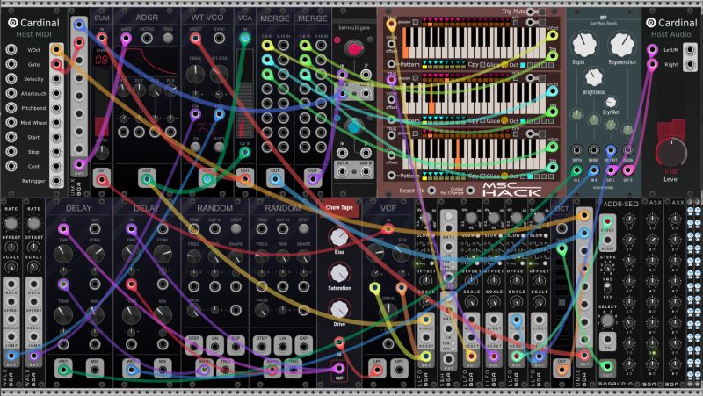
Task: Click the MSC Hack Reset Clk jack
Action: (431, 191)
